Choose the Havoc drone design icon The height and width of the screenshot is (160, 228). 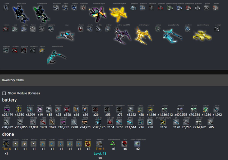[88, 144]
